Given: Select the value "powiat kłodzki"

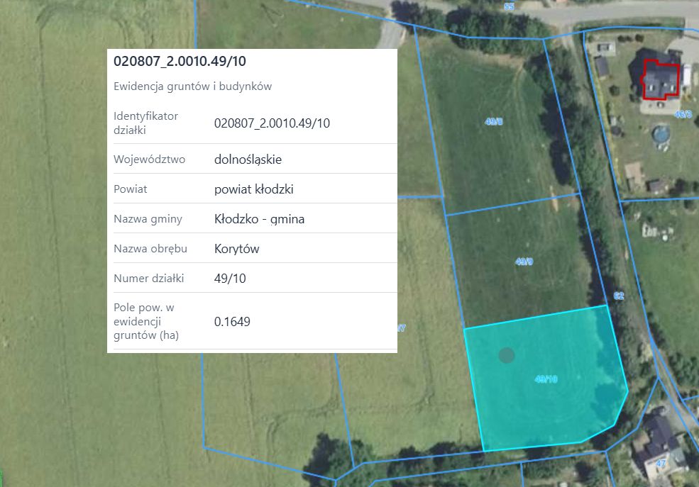Looking at the screenshot, I should (x=253, y=189).
